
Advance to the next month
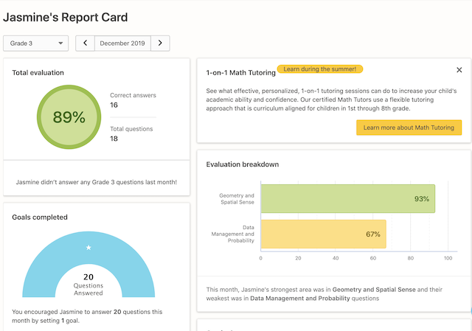(160, 43)
